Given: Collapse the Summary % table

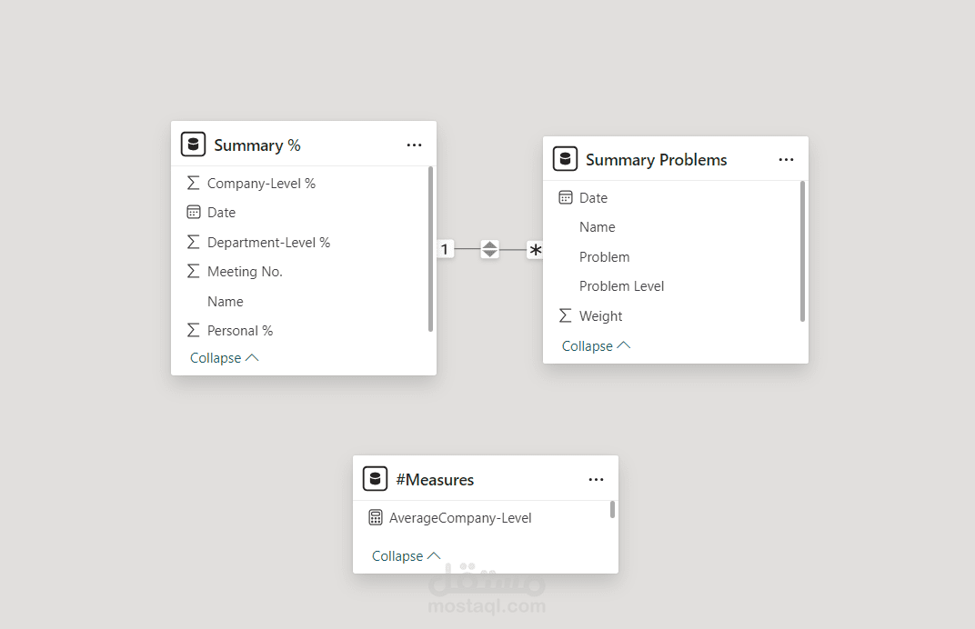Looking at the screenshot, I should tap(224, 358).
